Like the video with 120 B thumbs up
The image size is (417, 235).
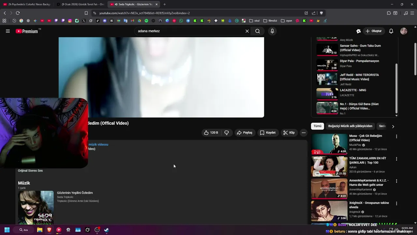coord(211,133)
